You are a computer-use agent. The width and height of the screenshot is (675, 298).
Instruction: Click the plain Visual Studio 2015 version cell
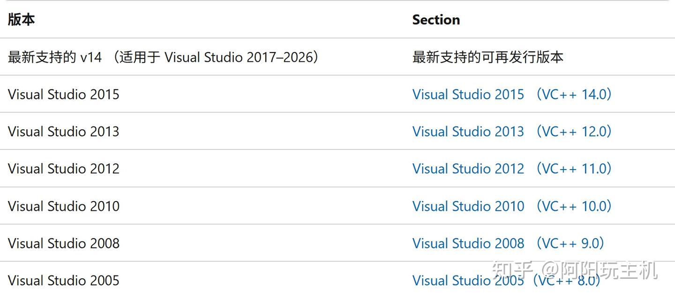[64, 94]
